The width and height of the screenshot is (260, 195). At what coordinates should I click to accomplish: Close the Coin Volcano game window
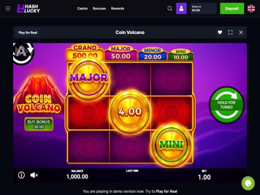point(241,32)
